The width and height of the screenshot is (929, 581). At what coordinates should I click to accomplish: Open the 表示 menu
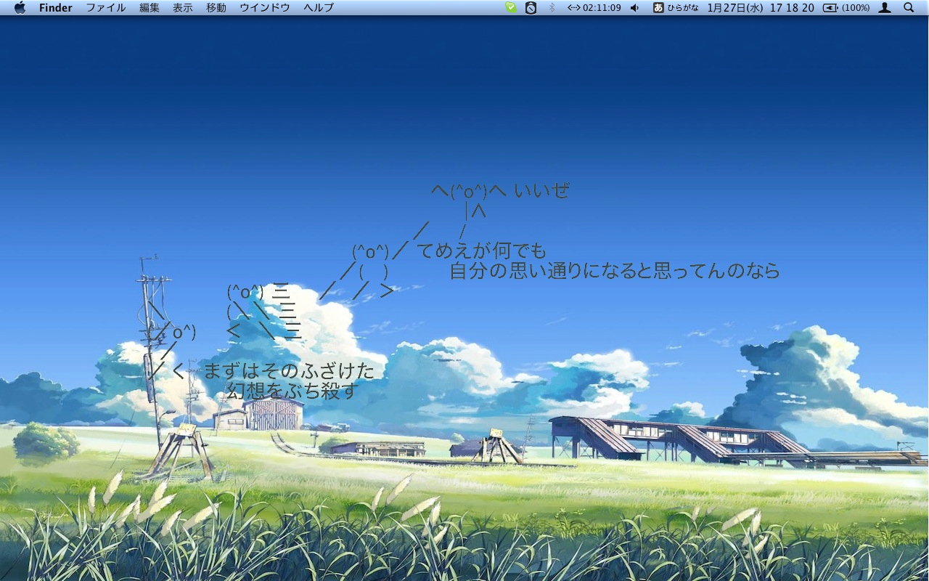pyautogui.click(x=183, y=8)
